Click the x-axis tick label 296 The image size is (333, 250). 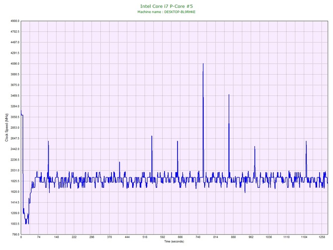92,237
